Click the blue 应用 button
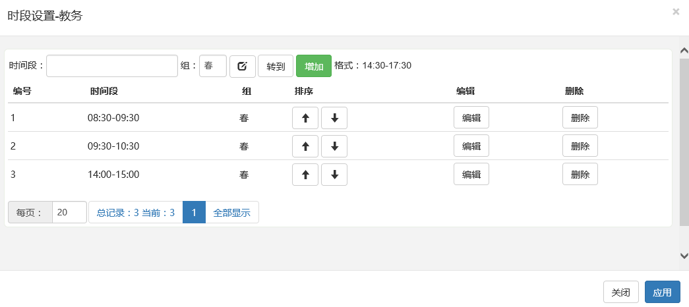 point(662,293)
